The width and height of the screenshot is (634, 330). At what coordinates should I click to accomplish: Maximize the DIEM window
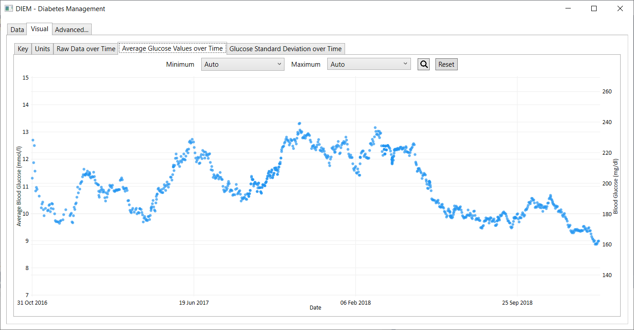pyautogui.click(x=594, y=8)
